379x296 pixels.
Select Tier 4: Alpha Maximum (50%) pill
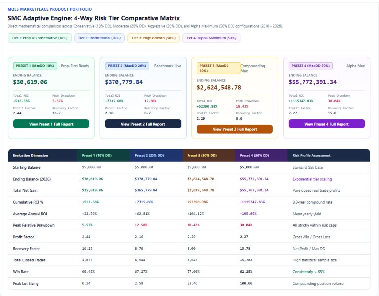[211, 38]
